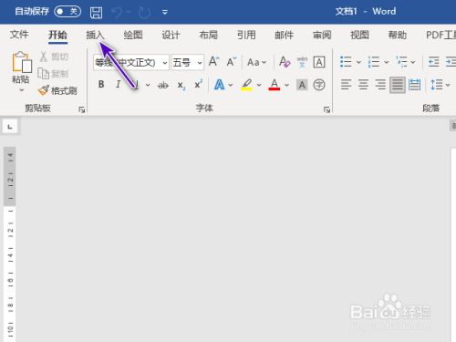
Task: Toggle superscript formatting
Action: [x=198, y=84]
